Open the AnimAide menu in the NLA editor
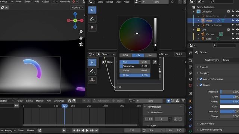239x134 pixels. [59, 101]
